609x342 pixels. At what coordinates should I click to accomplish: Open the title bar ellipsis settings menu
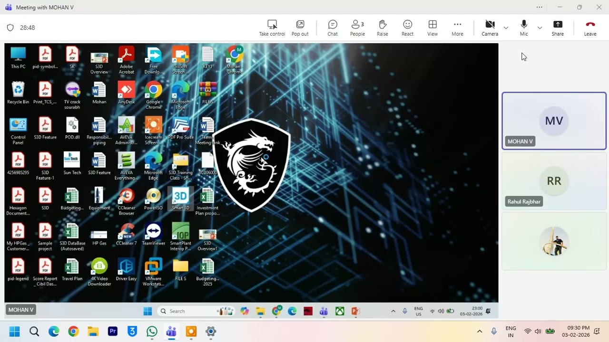coord(539,7)
